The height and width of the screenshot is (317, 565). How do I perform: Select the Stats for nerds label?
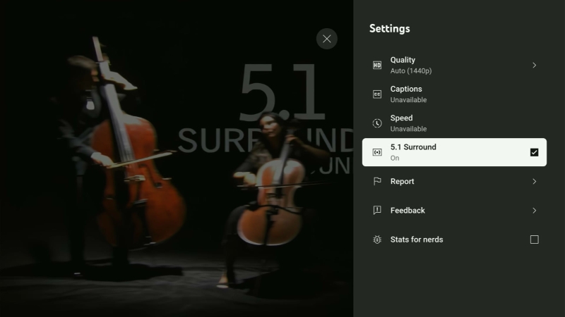pos(417,240)
